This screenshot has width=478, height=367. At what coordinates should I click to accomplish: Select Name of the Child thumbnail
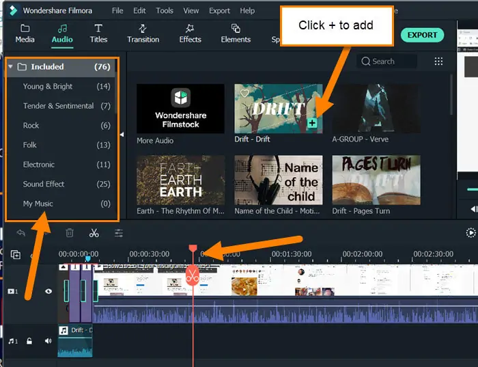point(279,180)
